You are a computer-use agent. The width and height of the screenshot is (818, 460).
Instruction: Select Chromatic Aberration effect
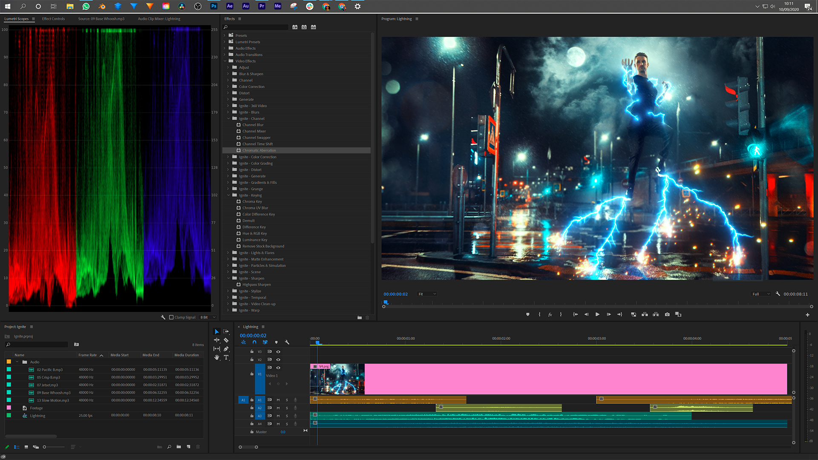[x=259, y=150]
